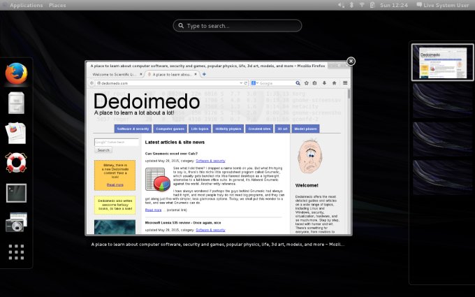
Task: Open the Sun 12:24 clock menu
Action: pos(394,6)
